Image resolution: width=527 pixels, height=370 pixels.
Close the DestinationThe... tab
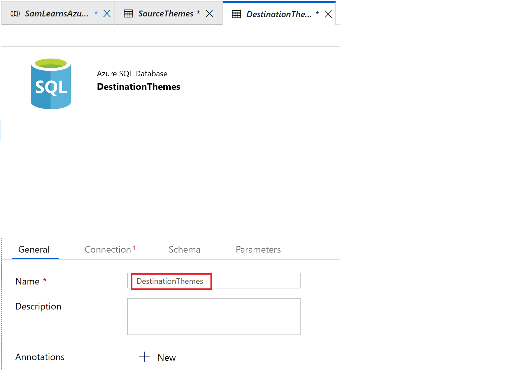(328, 14)
